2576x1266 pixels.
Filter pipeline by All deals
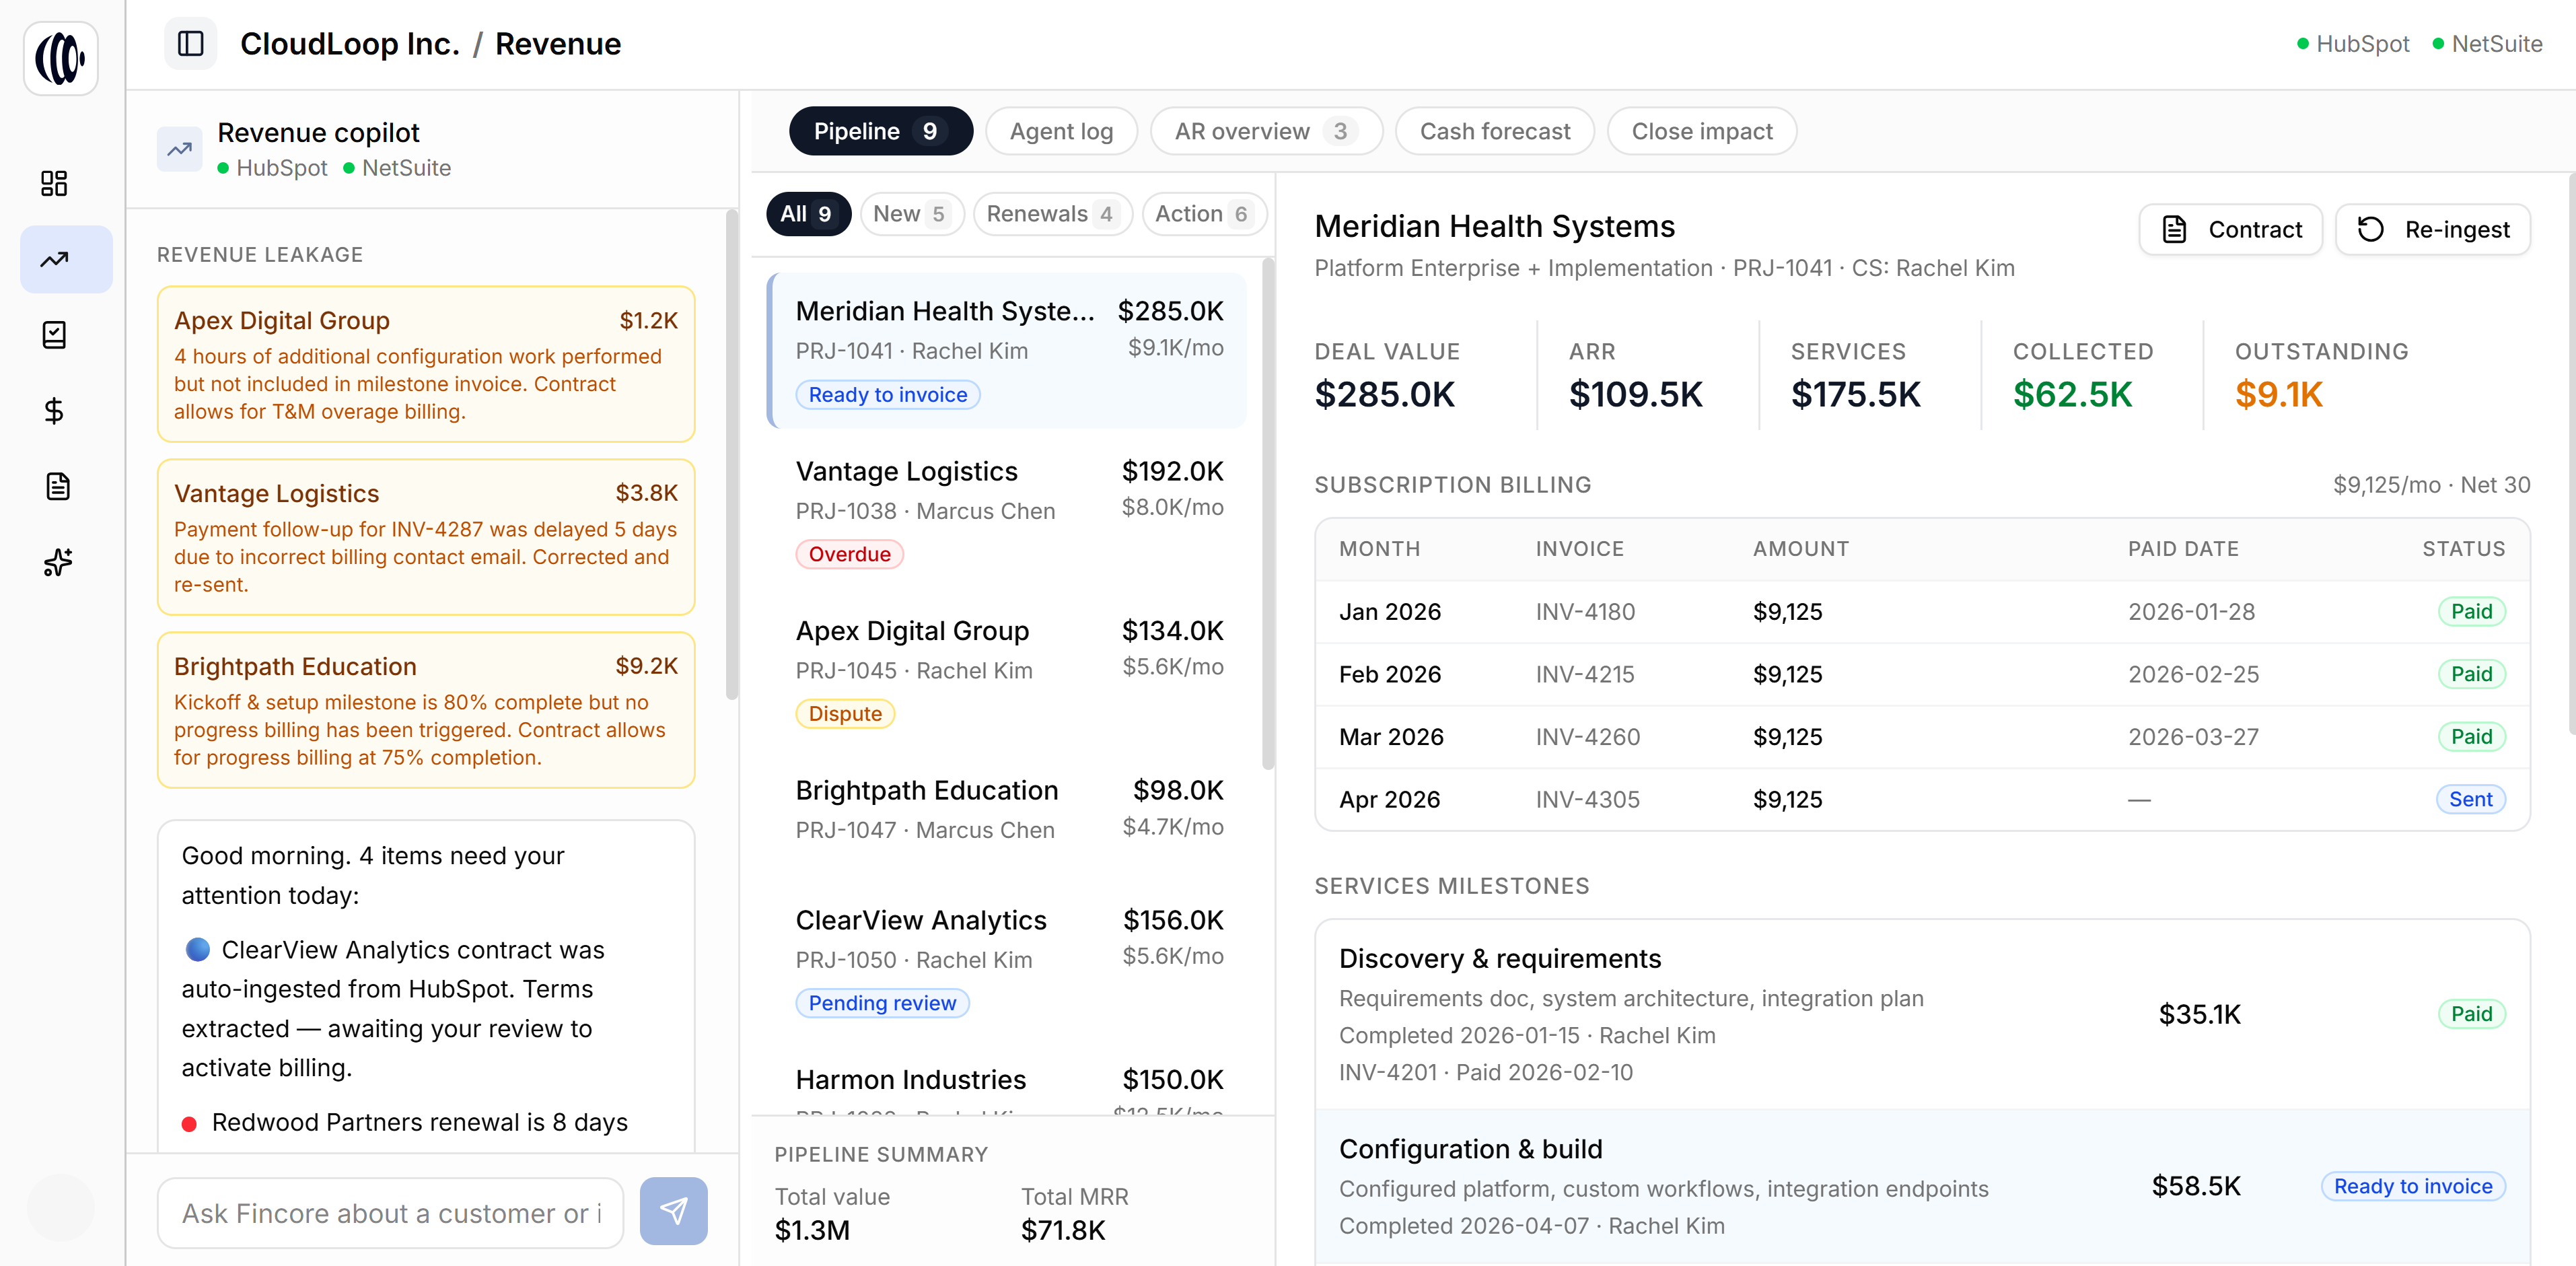tap(808, 214)
